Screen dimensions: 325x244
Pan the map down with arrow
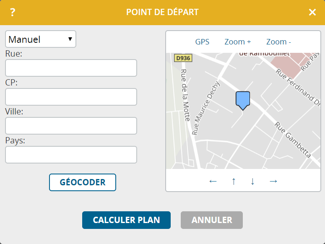252,181
